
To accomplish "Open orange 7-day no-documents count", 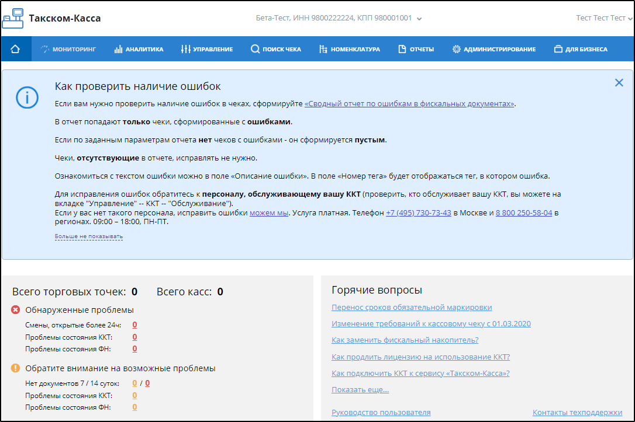I will click(x=134, y=383).
